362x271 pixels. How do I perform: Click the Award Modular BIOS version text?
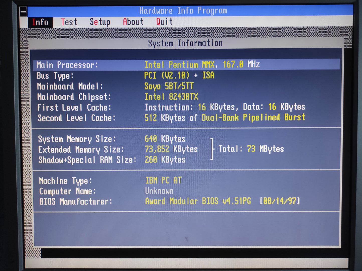(x=198, y=201)
